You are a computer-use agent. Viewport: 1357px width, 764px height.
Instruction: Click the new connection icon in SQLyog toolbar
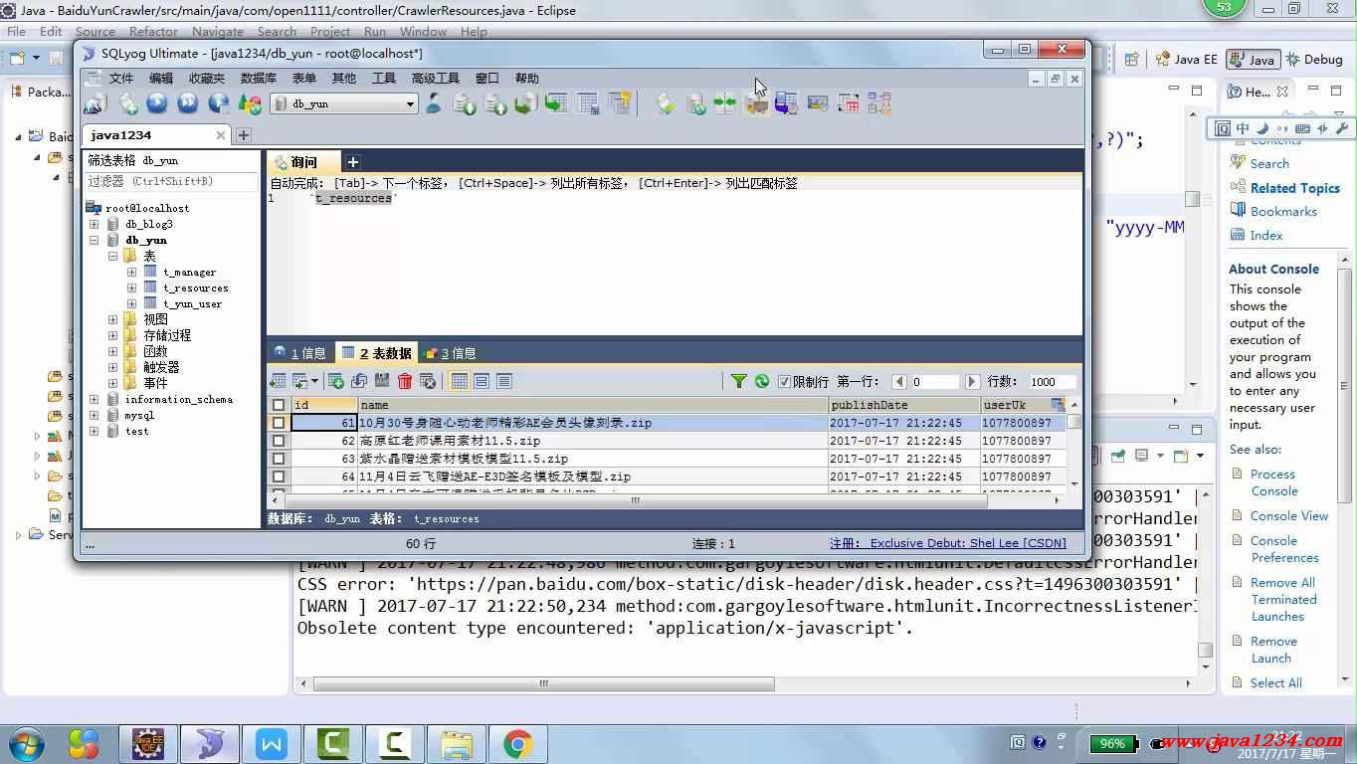pyautogui.click(x=96, y=103)
